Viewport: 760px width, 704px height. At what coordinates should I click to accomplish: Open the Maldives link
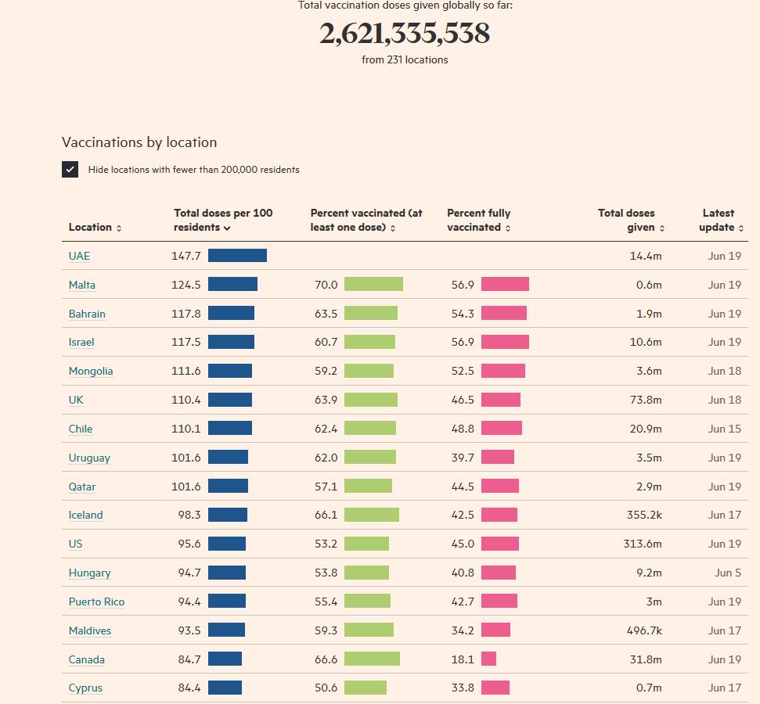tap(90, 630)
